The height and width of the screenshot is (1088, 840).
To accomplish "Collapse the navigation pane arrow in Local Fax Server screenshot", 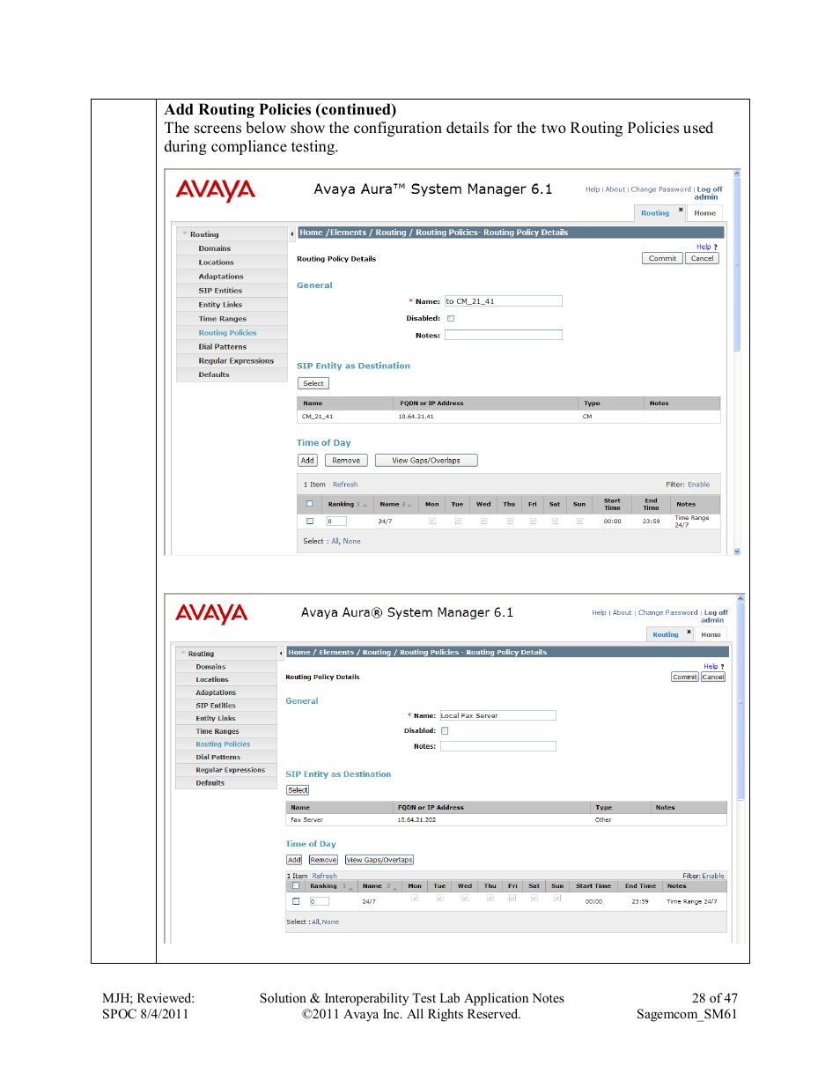I will 281,653.
